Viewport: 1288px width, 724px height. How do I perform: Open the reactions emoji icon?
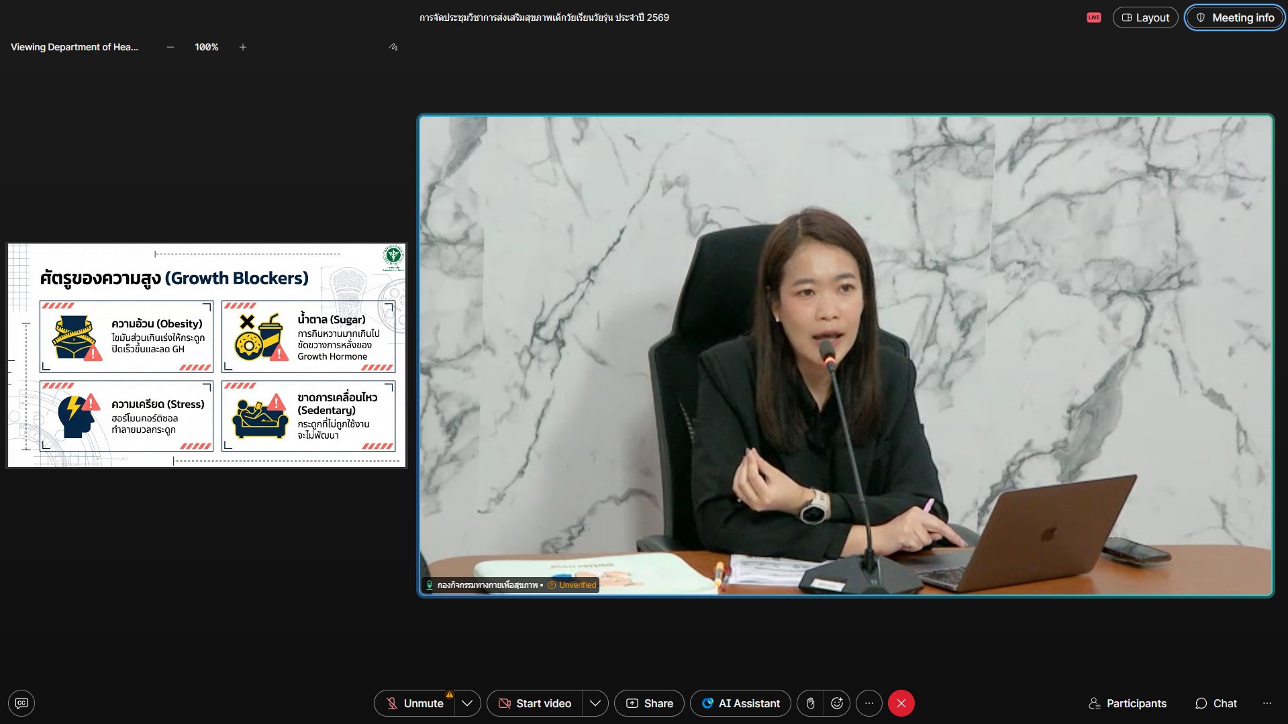[x=837, y=703]
